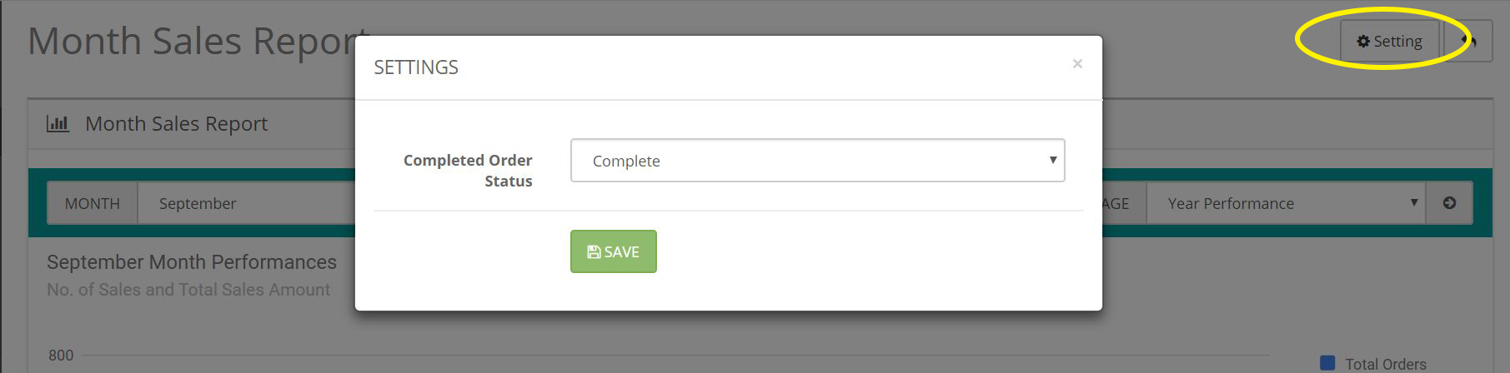Click the blue Total Orders legend swatch
The height and width of the screenshot is (373, 1510).
(x=1327, y=363)
